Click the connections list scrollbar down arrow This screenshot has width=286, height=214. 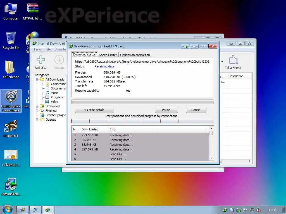211,158
